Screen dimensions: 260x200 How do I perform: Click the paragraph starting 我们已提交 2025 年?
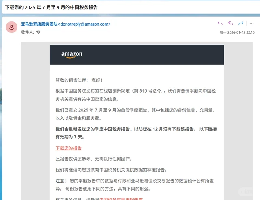(136, 114)
